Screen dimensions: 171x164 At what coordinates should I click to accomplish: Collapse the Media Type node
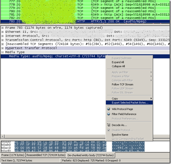2,52
